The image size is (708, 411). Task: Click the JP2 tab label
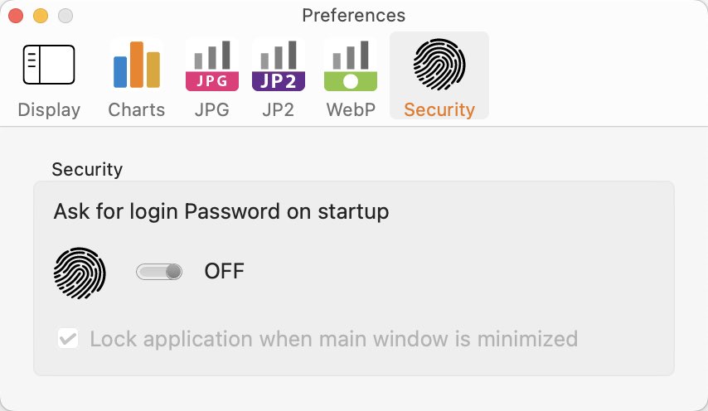279,109
